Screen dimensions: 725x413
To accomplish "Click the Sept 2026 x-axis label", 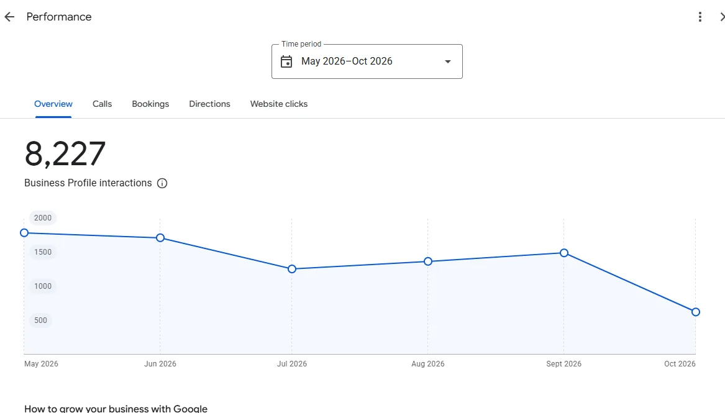I will [x=563, y=364].
